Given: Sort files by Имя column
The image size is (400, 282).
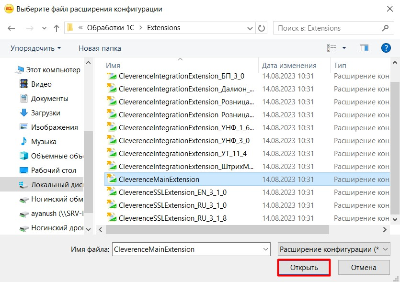Looking at the screenshot, I should [113, 66].
